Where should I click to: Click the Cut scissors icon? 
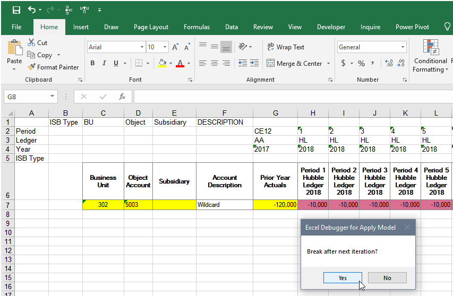point(31,43)
